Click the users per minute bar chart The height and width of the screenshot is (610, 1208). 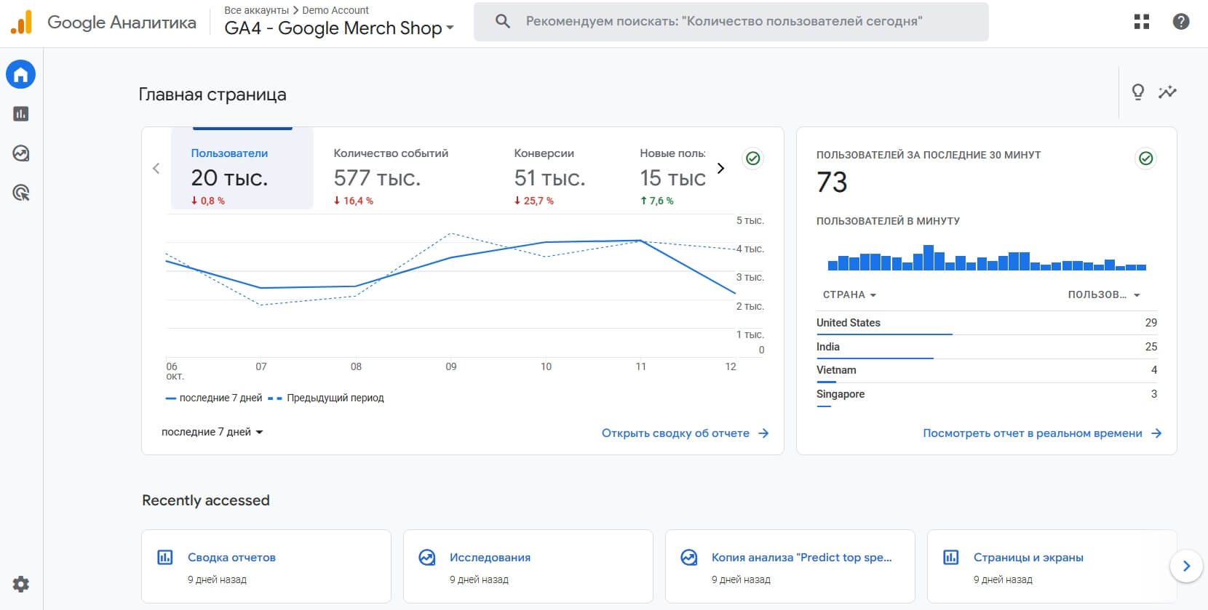tap(987, 258)
